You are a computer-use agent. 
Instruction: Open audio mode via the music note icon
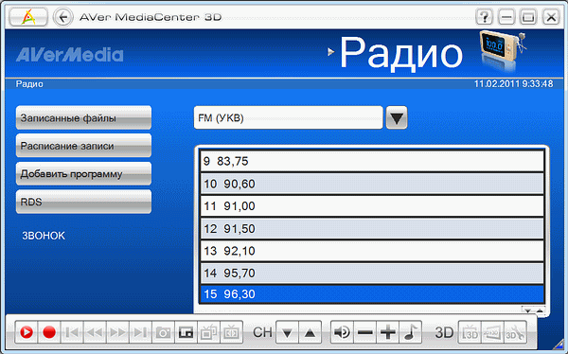411,332
